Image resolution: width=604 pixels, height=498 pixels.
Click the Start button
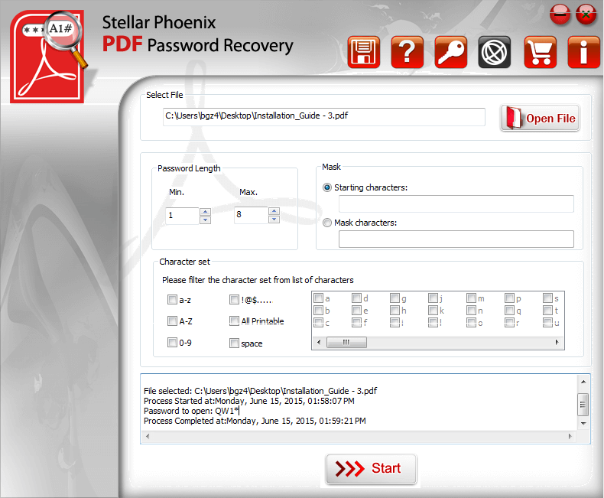click(371, 469)
